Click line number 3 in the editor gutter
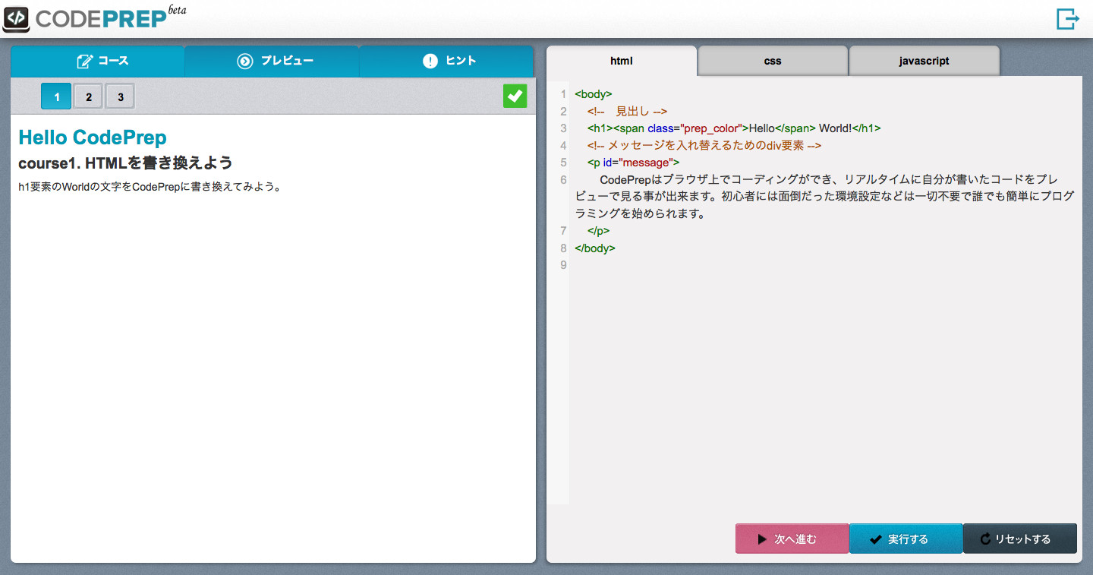1093x575 pixels. click(562, 128)
